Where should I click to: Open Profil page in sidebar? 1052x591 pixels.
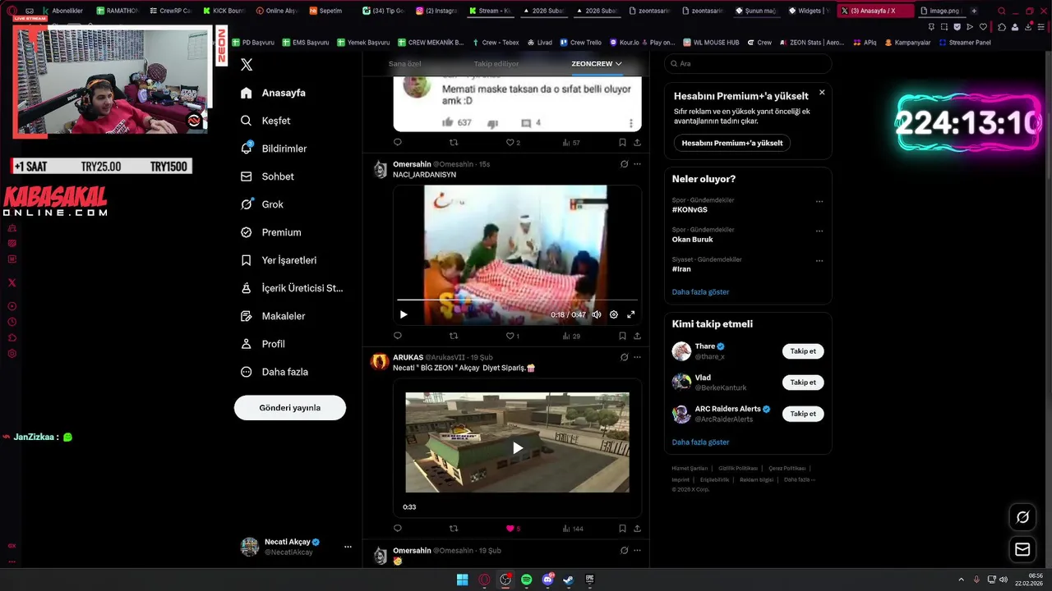263,344
